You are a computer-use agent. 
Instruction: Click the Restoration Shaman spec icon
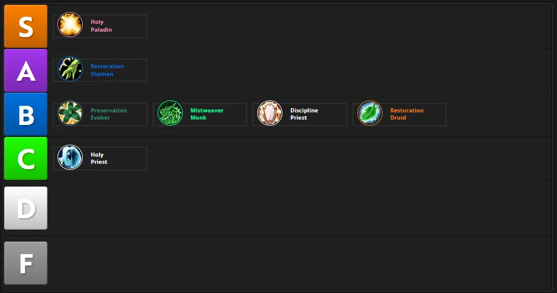tap(70, 69)
